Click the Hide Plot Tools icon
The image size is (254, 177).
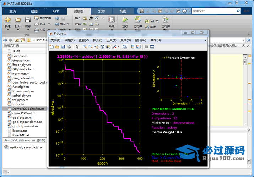pos(146,47)
